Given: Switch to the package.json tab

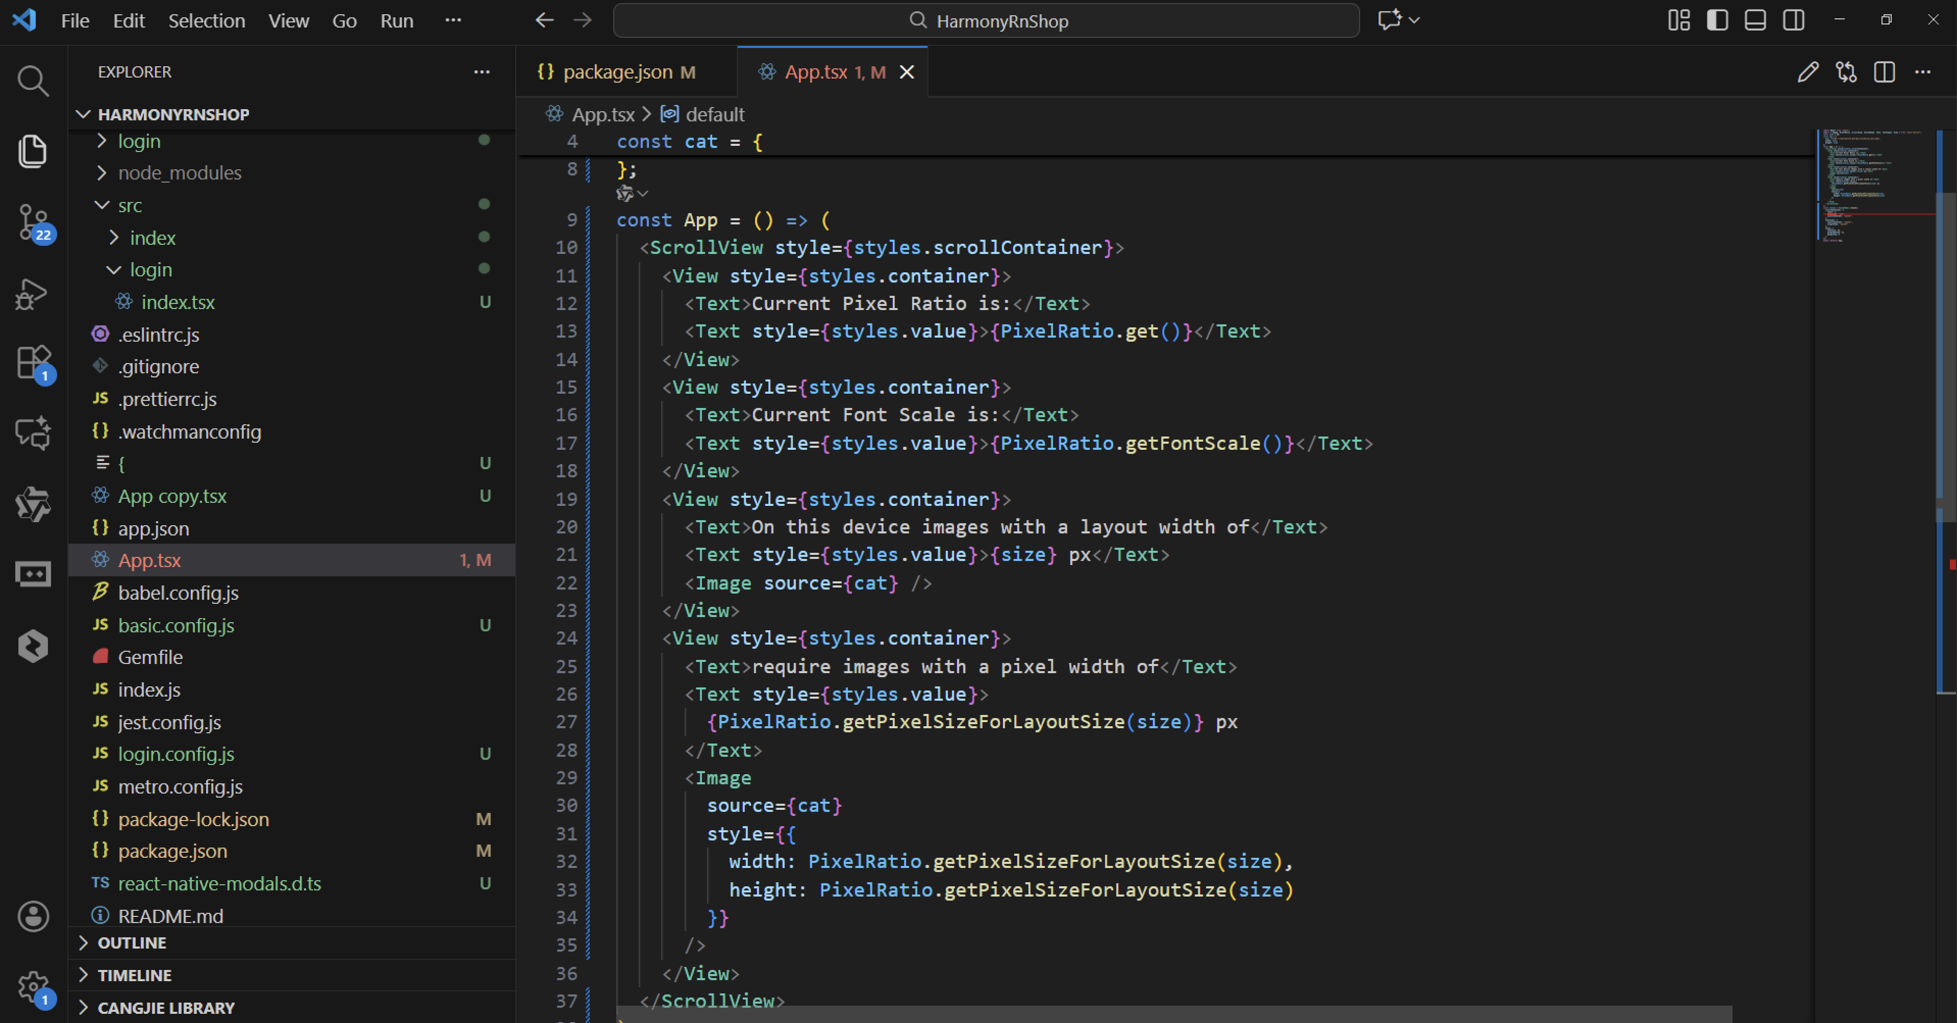Looking at the screenshot, I should 617,72.
